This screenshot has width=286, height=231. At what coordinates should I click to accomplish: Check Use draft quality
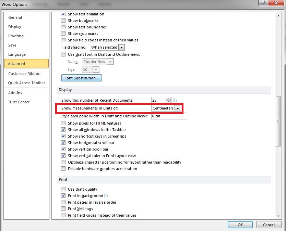[x=63, y=189]
